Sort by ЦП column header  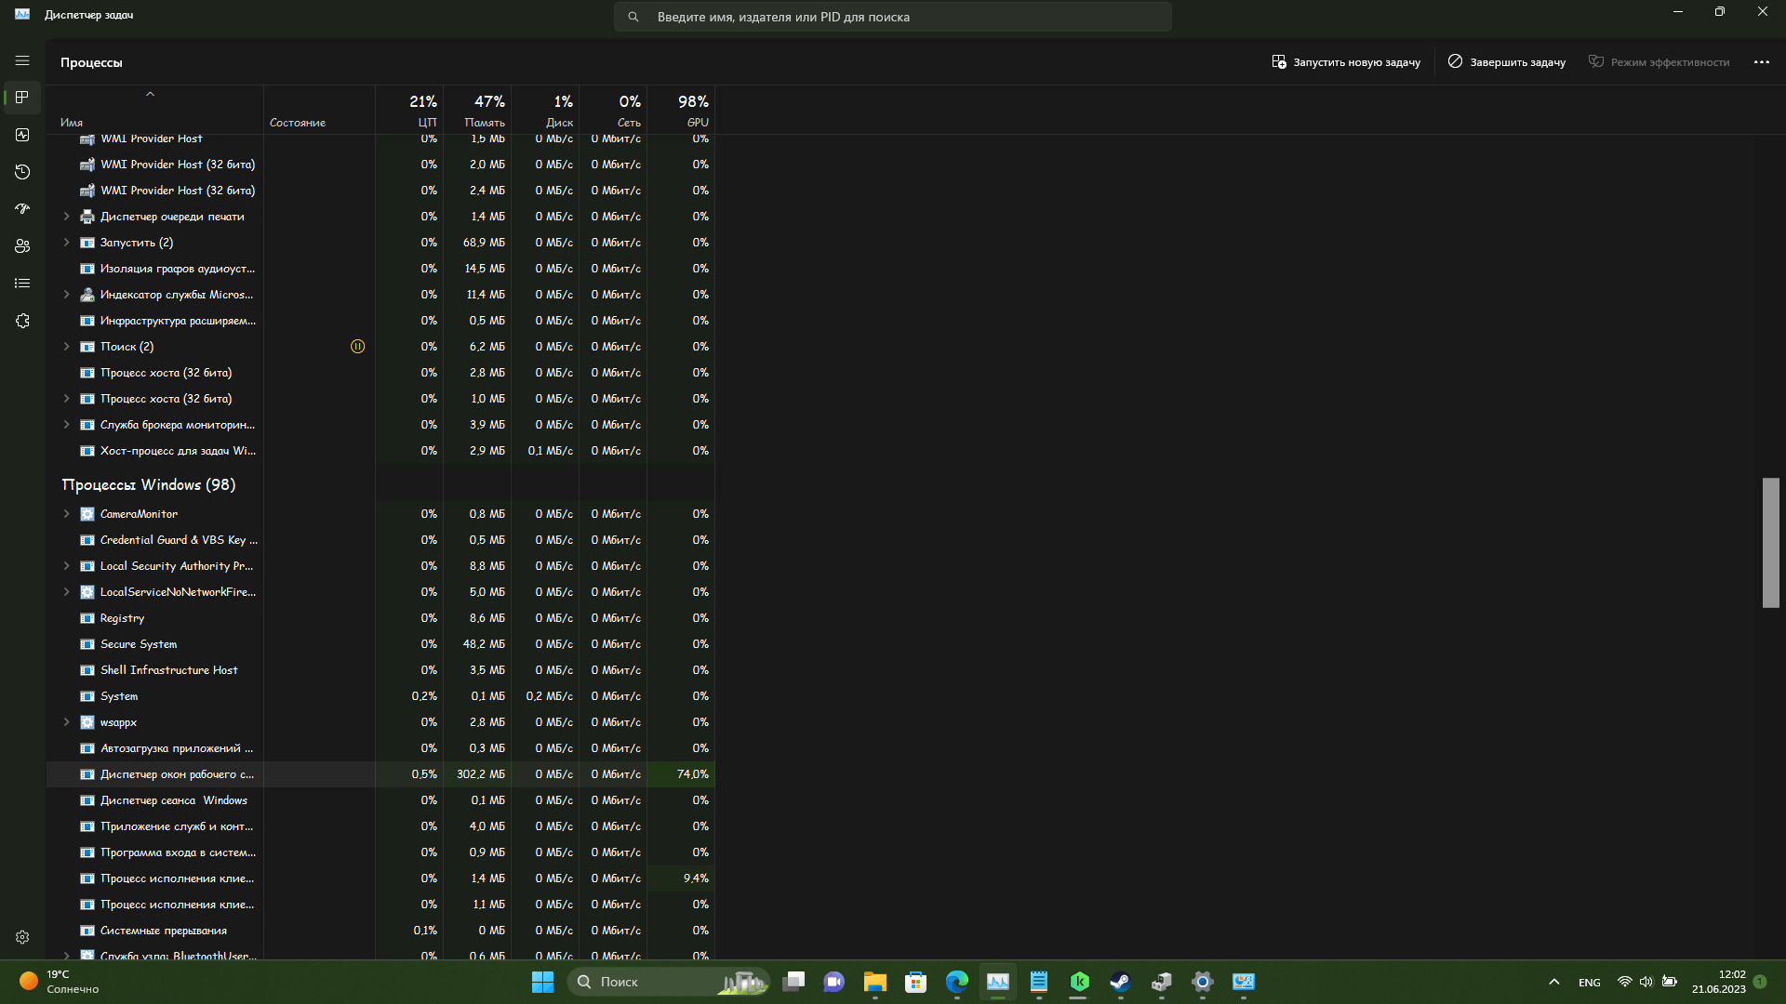[x=409, y=110]
